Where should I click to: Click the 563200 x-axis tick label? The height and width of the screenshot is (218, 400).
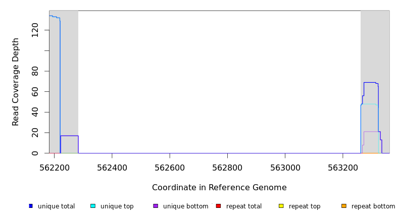[x=342, y=168]
